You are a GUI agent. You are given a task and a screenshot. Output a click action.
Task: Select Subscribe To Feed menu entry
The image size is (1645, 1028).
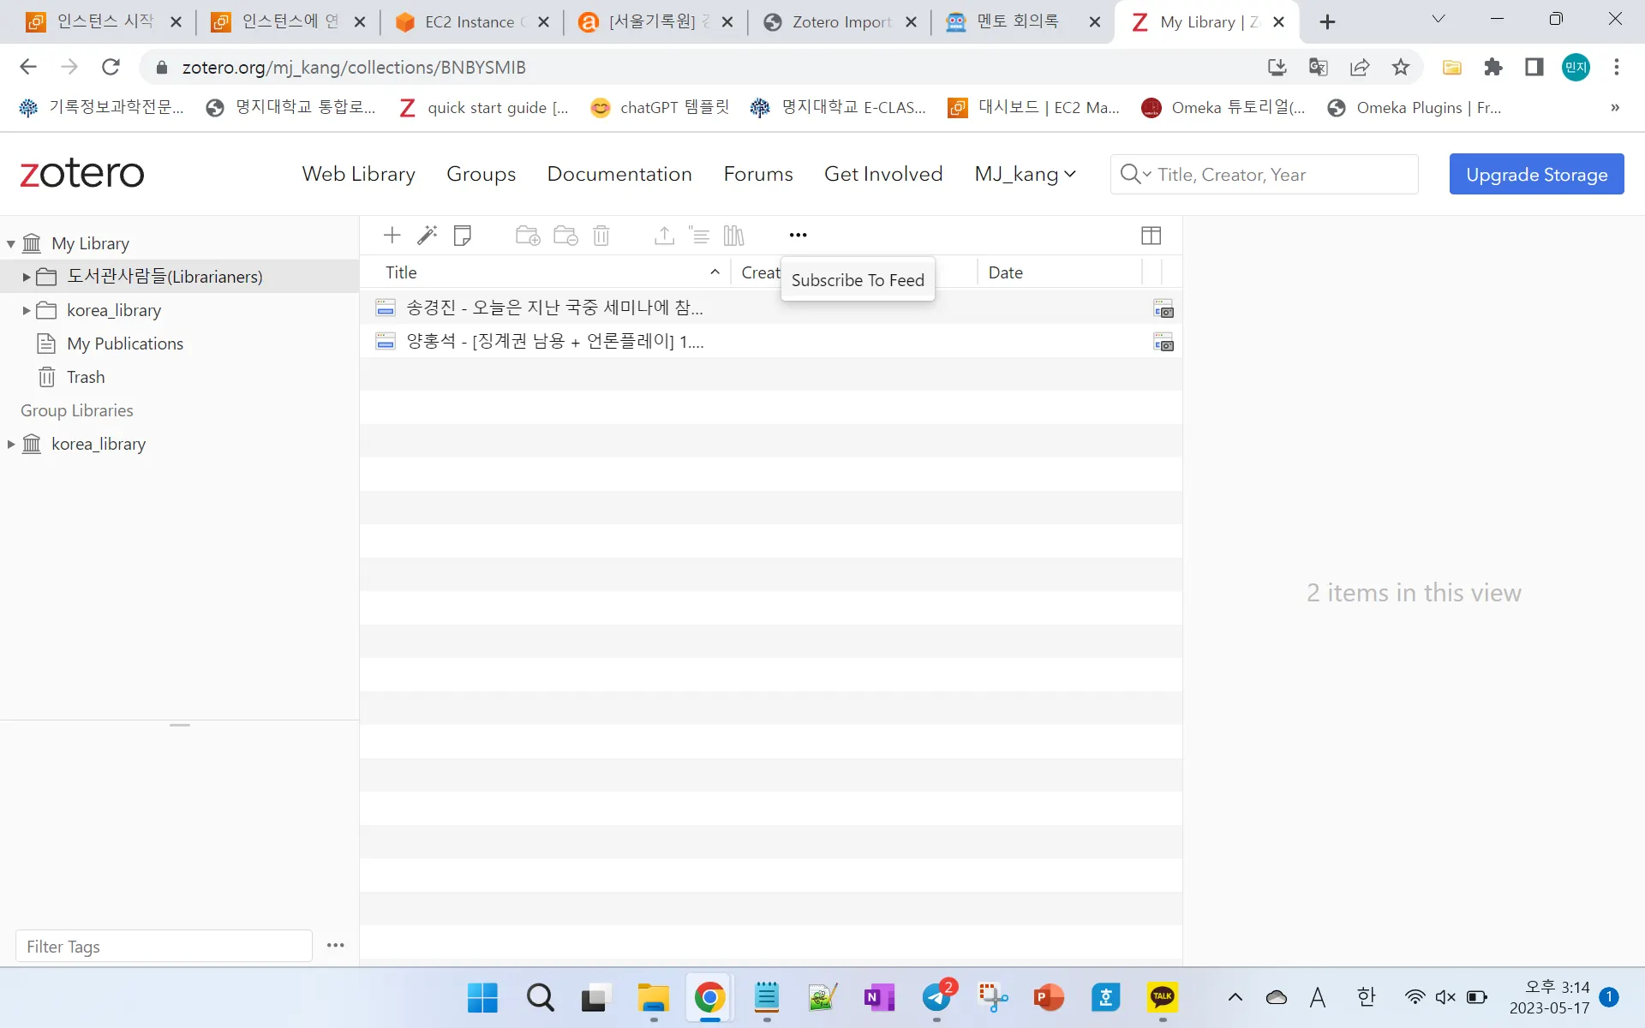point(857,280)
